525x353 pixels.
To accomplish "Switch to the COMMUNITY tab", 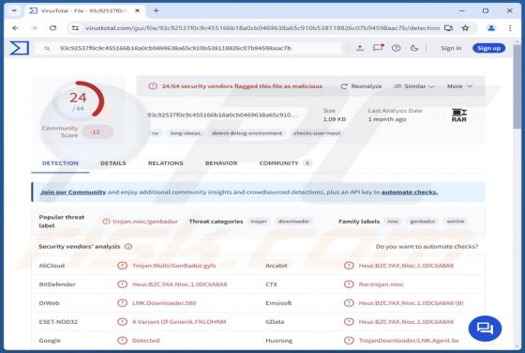I will 285,163.
